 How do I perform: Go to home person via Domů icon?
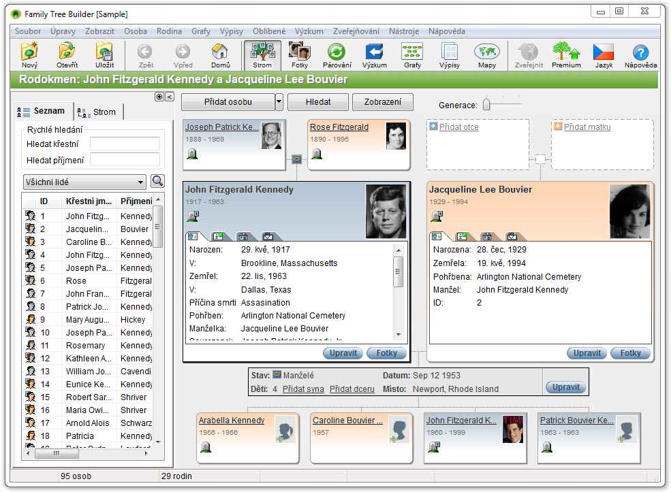click(x=221, y=55)
